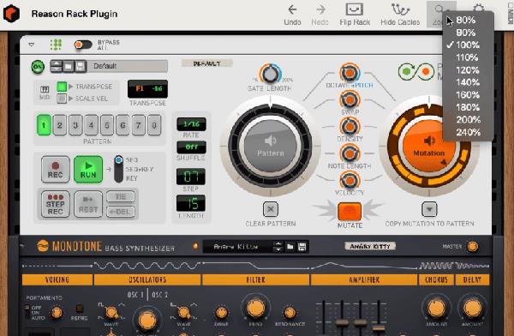Click the Density mutation knob

click(x=350, y=126)
